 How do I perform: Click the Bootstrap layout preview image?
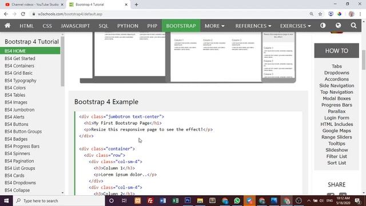point(188,57)
